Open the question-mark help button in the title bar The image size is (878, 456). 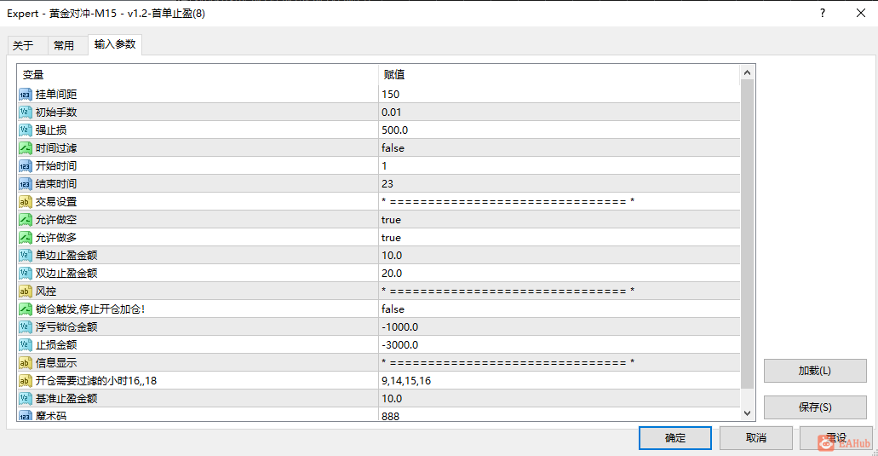point(822,13)
